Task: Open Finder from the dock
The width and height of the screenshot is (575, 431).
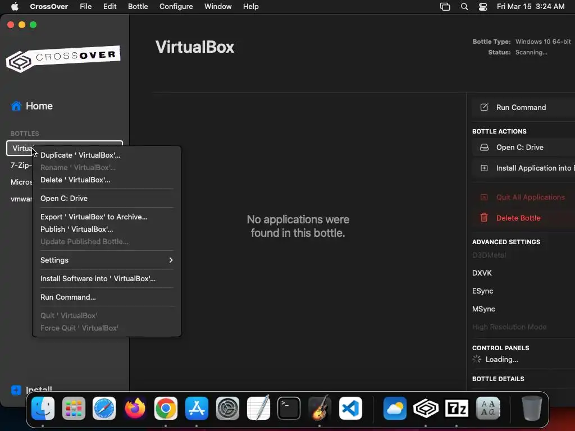Action: (43, 409)
